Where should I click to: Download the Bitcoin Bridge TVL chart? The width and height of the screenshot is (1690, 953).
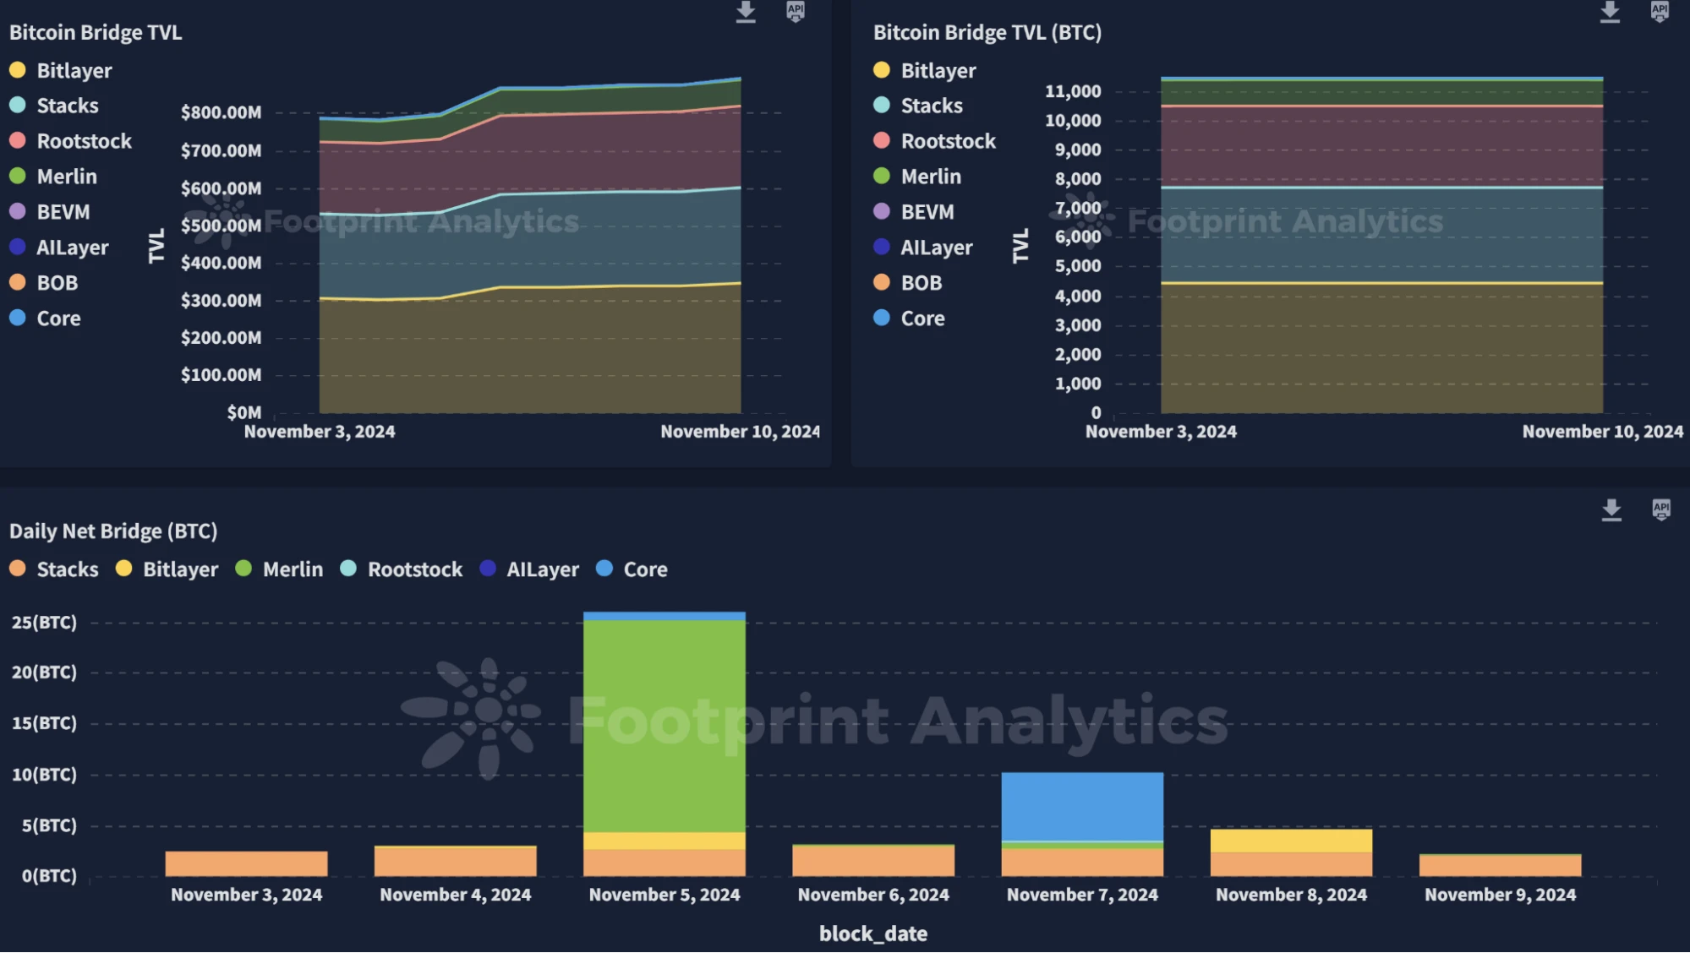(745, 12)
